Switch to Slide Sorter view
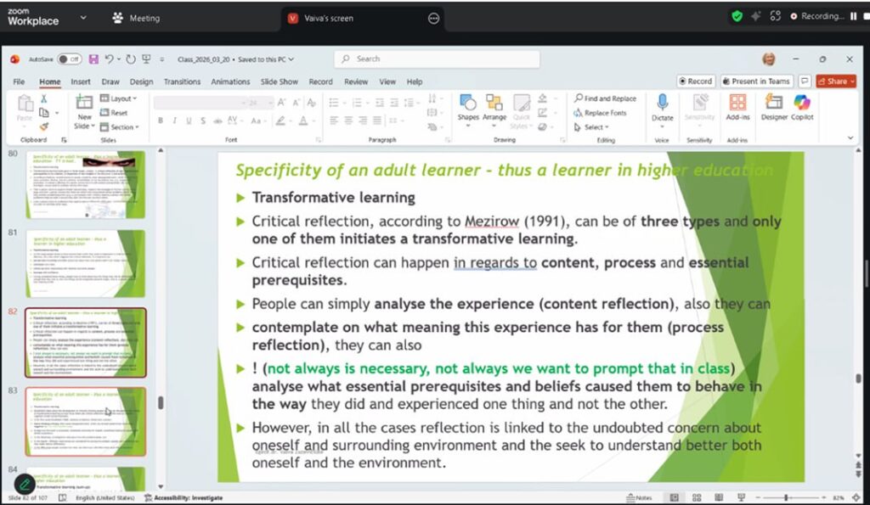Image resolution: width=870 pixels, height=505 pixels. coord(697,498)
